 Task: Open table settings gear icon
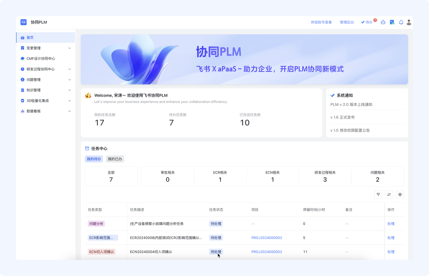click(x=400, y=194)
